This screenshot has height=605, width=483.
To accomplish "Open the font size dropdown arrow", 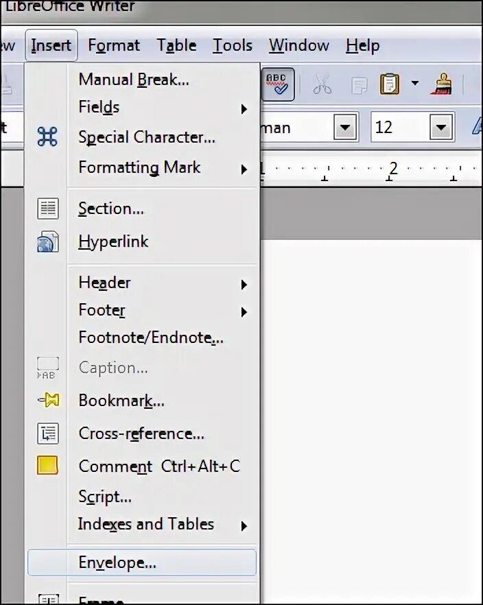I will coord(442,128).
